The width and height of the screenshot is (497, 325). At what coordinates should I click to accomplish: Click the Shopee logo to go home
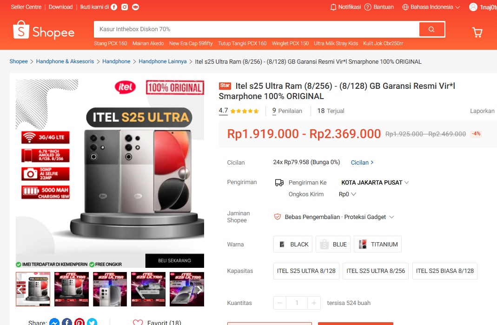[x=44, y=30]
